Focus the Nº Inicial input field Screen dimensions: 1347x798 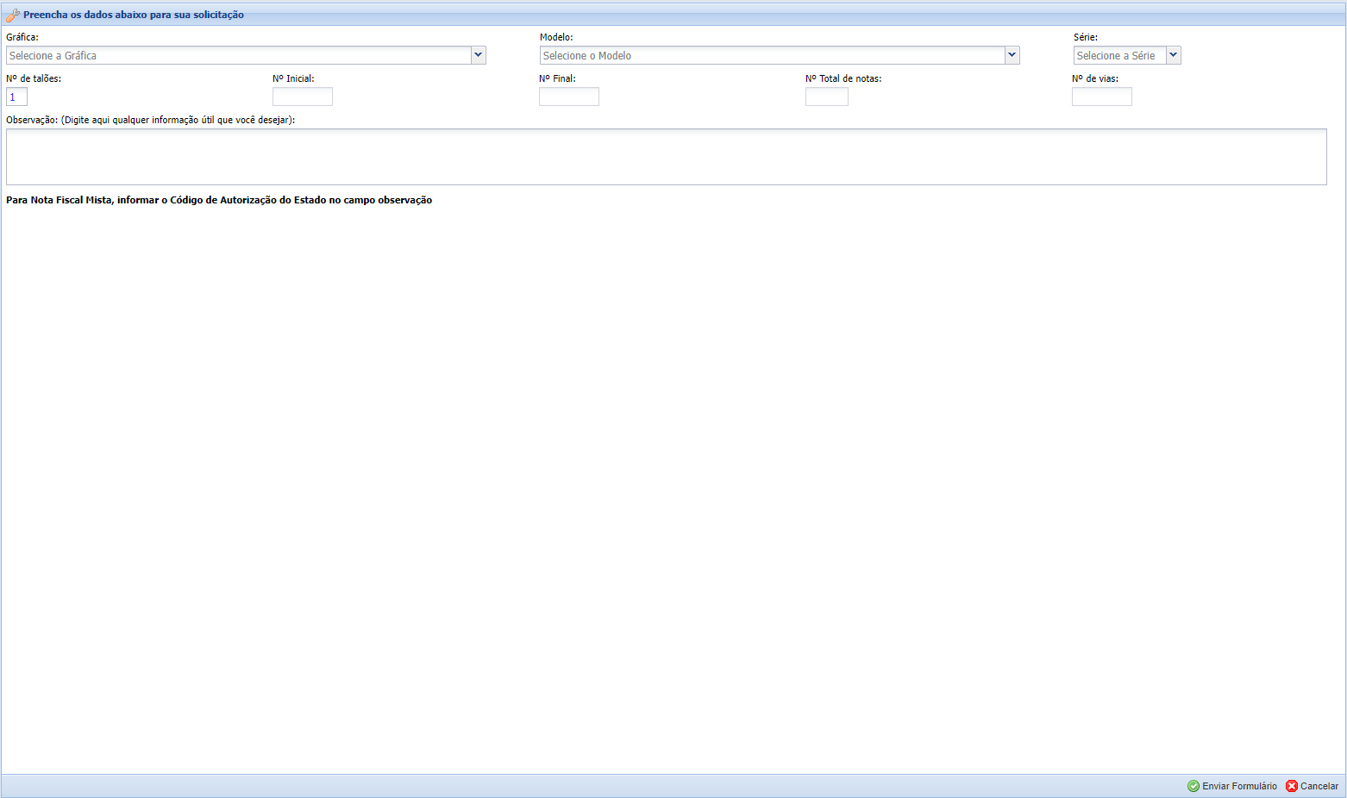pyautogui.click(x=303, y=97)
